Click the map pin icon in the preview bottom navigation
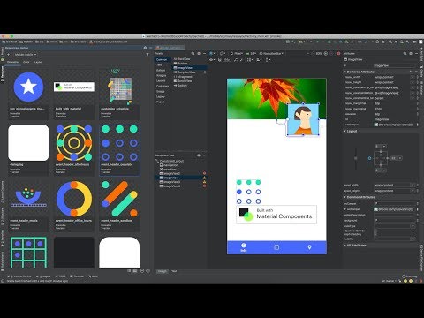Screen dimensions: 424x318 coord(309,247)
